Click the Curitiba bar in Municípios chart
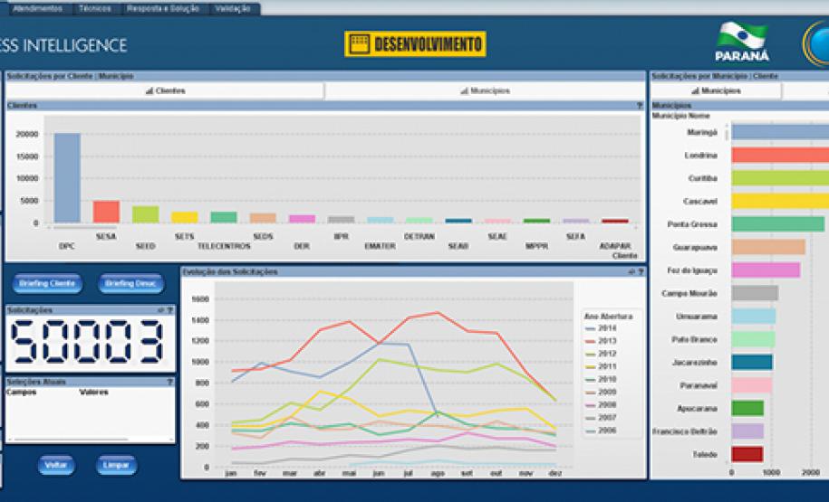The height and width of the screenshot is (502, 829). click(779, 178)
